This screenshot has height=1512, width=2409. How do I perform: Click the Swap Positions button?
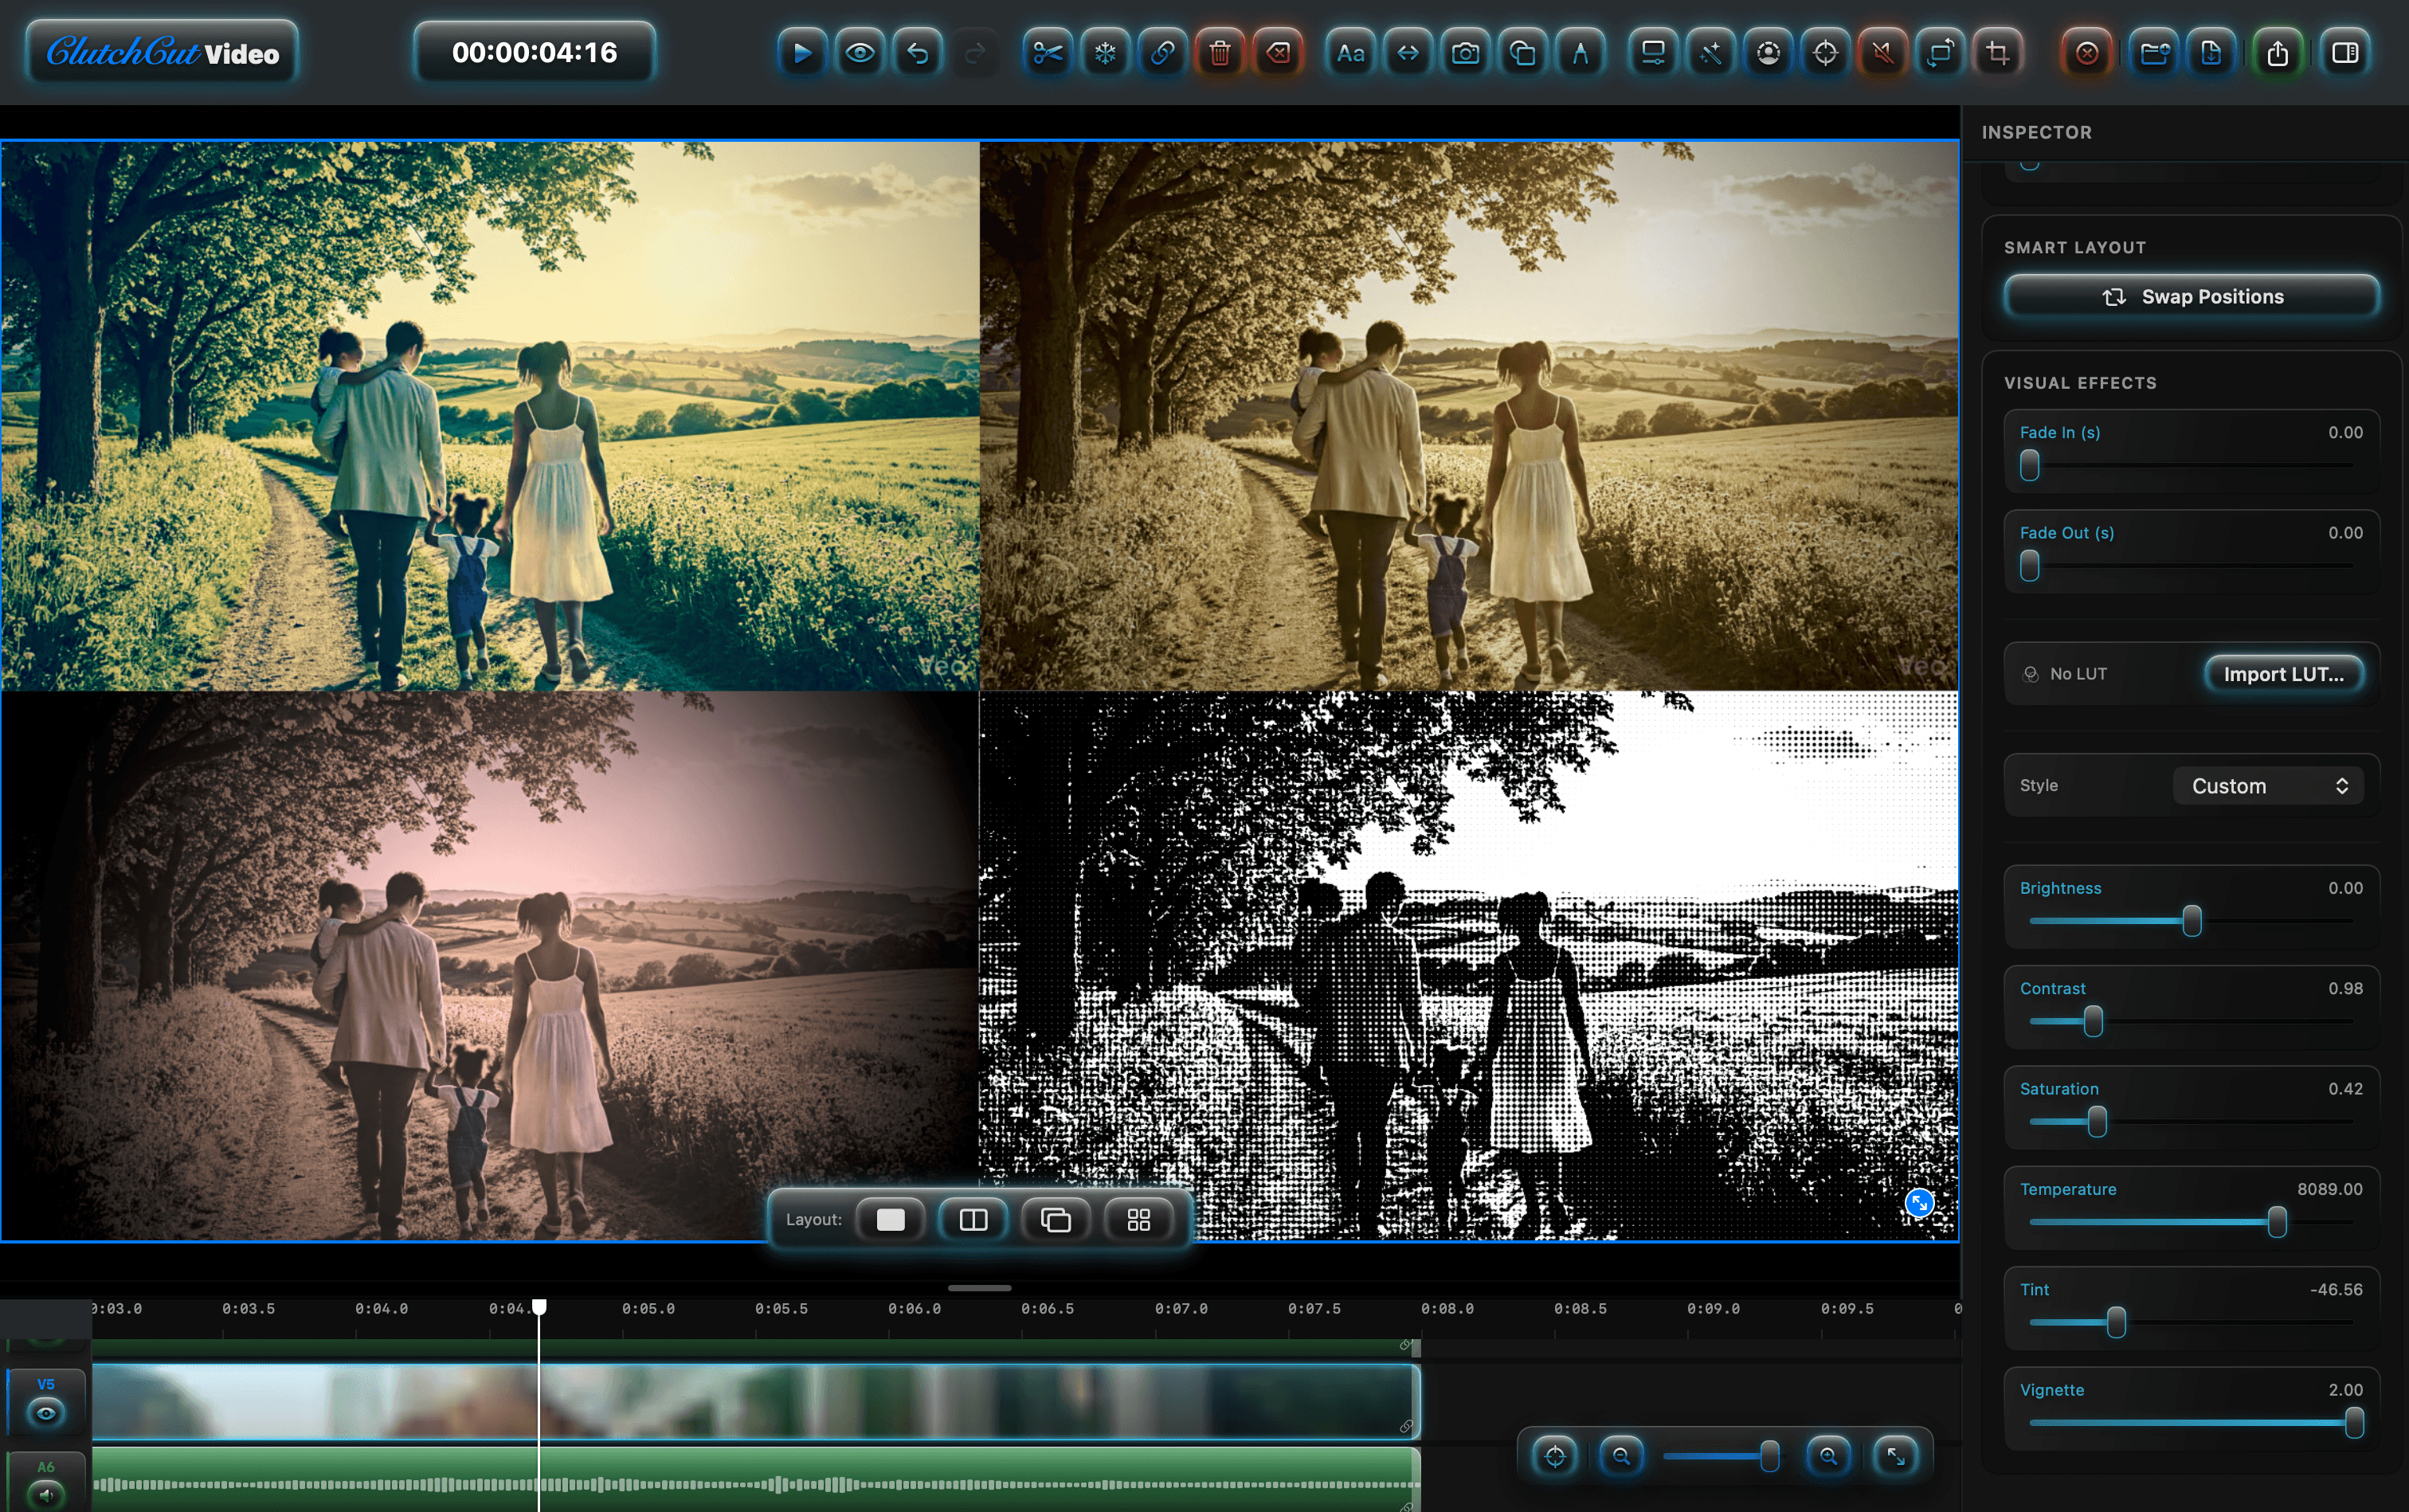(x=2192, y=297)
